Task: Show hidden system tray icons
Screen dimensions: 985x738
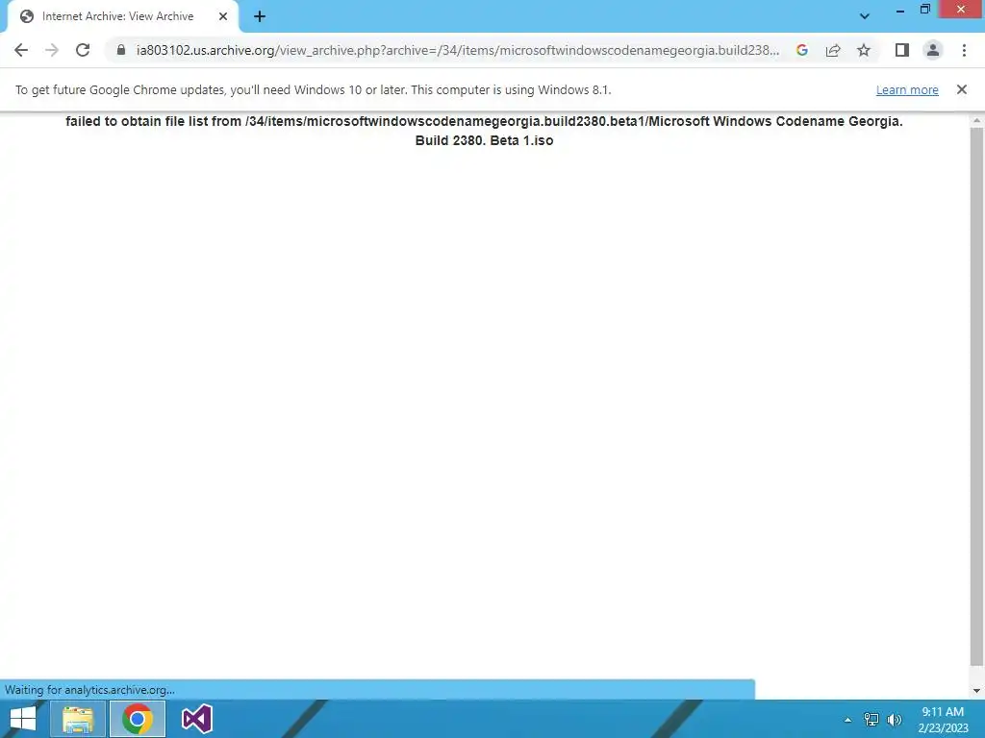Action: coord(847,720)
